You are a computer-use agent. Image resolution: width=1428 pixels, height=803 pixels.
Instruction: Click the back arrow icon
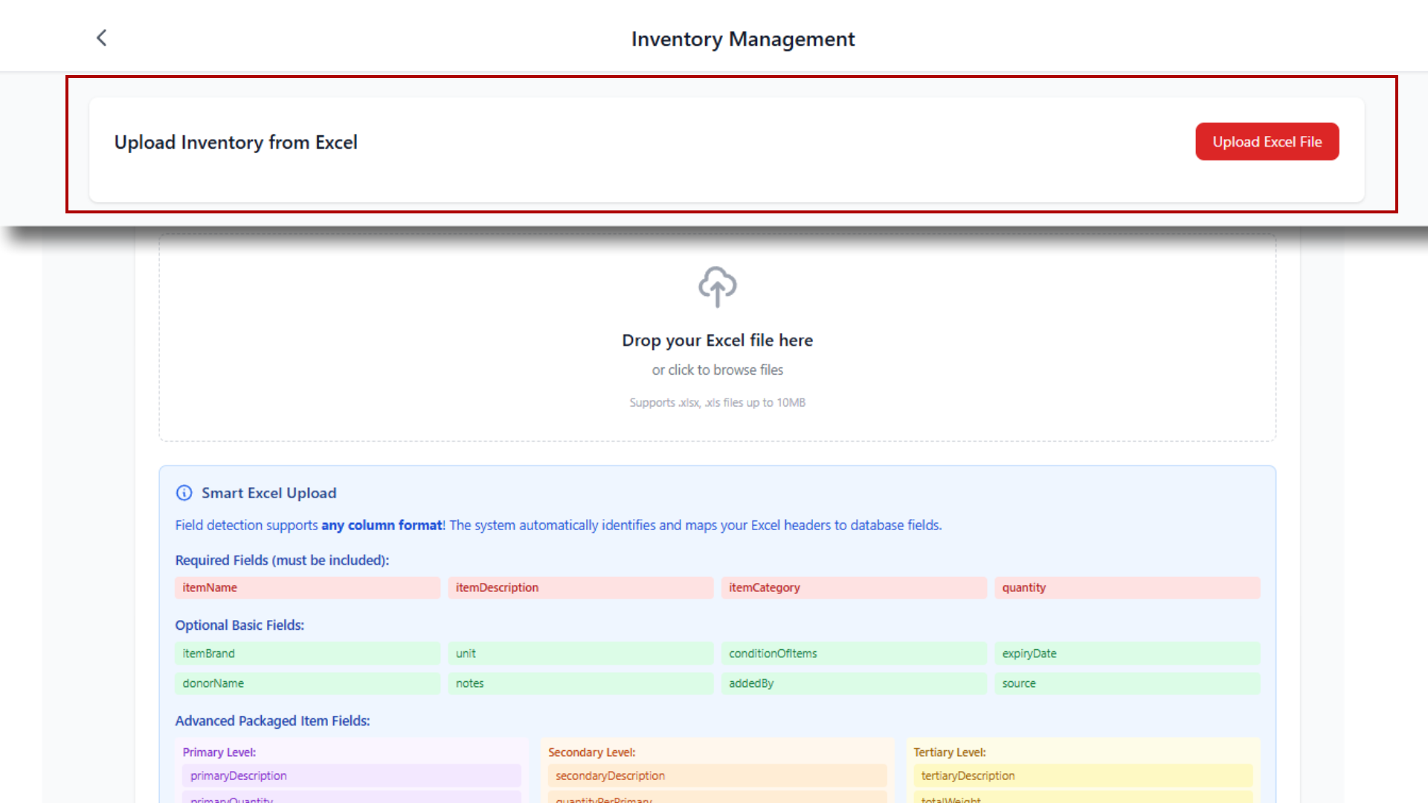pyautogui.click(x=102, y=38)
